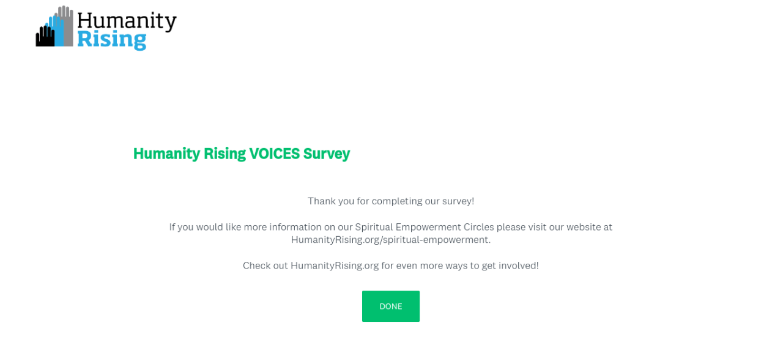Click the black "Humanity" logo wordmark
The height and width of the screenshot is (342, 783).
coord(127,21)
